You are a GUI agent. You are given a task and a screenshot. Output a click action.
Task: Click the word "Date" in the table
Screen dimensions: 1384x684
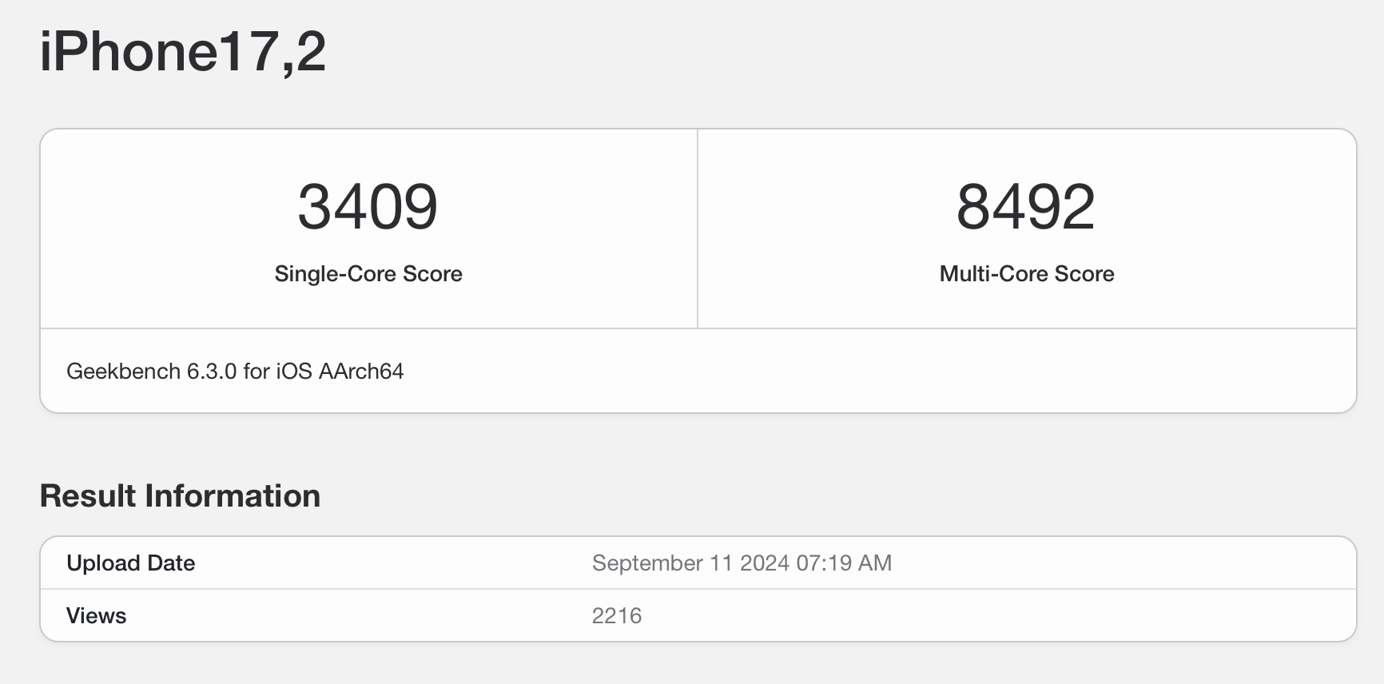[171, 563]
